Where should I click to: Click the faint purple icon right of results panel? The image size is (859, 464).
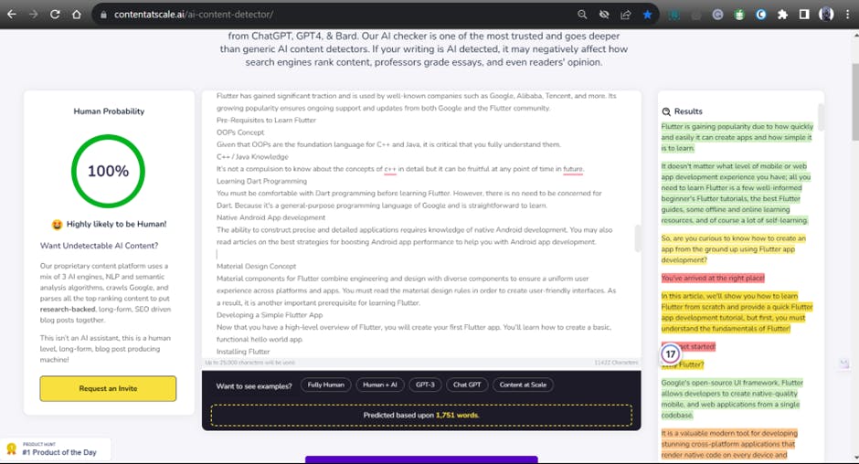click(x=844, y=364)
